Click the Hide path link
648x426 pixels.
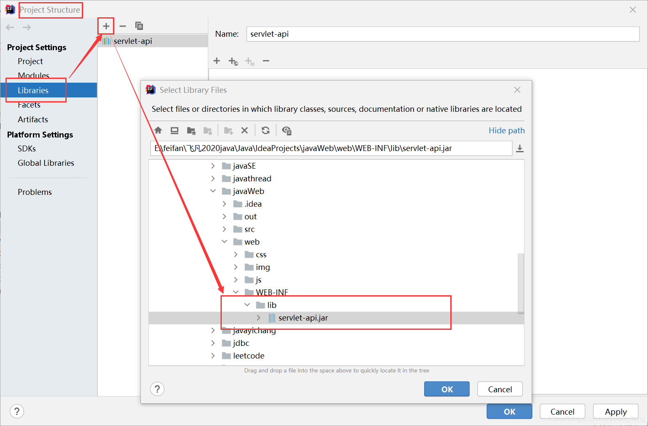coord(506,130)
